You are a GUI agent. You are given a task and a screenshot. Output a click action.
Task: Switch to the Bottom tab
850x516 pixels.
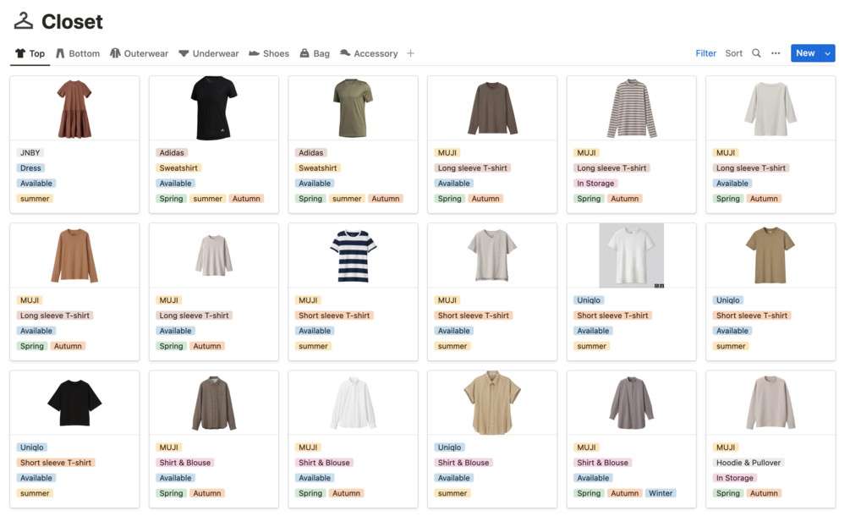point(78,53)
